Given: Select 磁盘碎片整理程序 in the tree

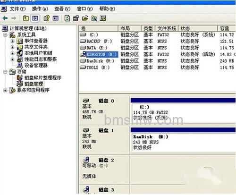Looking at the screenshot, I should [43, 77].
